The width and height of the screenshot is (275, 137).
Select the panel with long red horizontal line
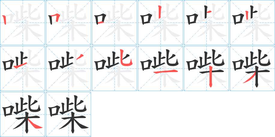click(160, 68)
